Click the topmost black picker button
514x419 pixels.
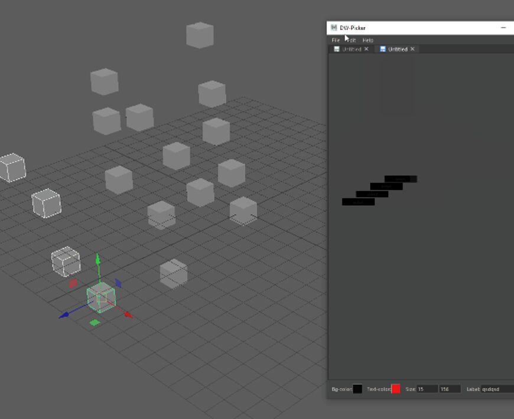401,179
